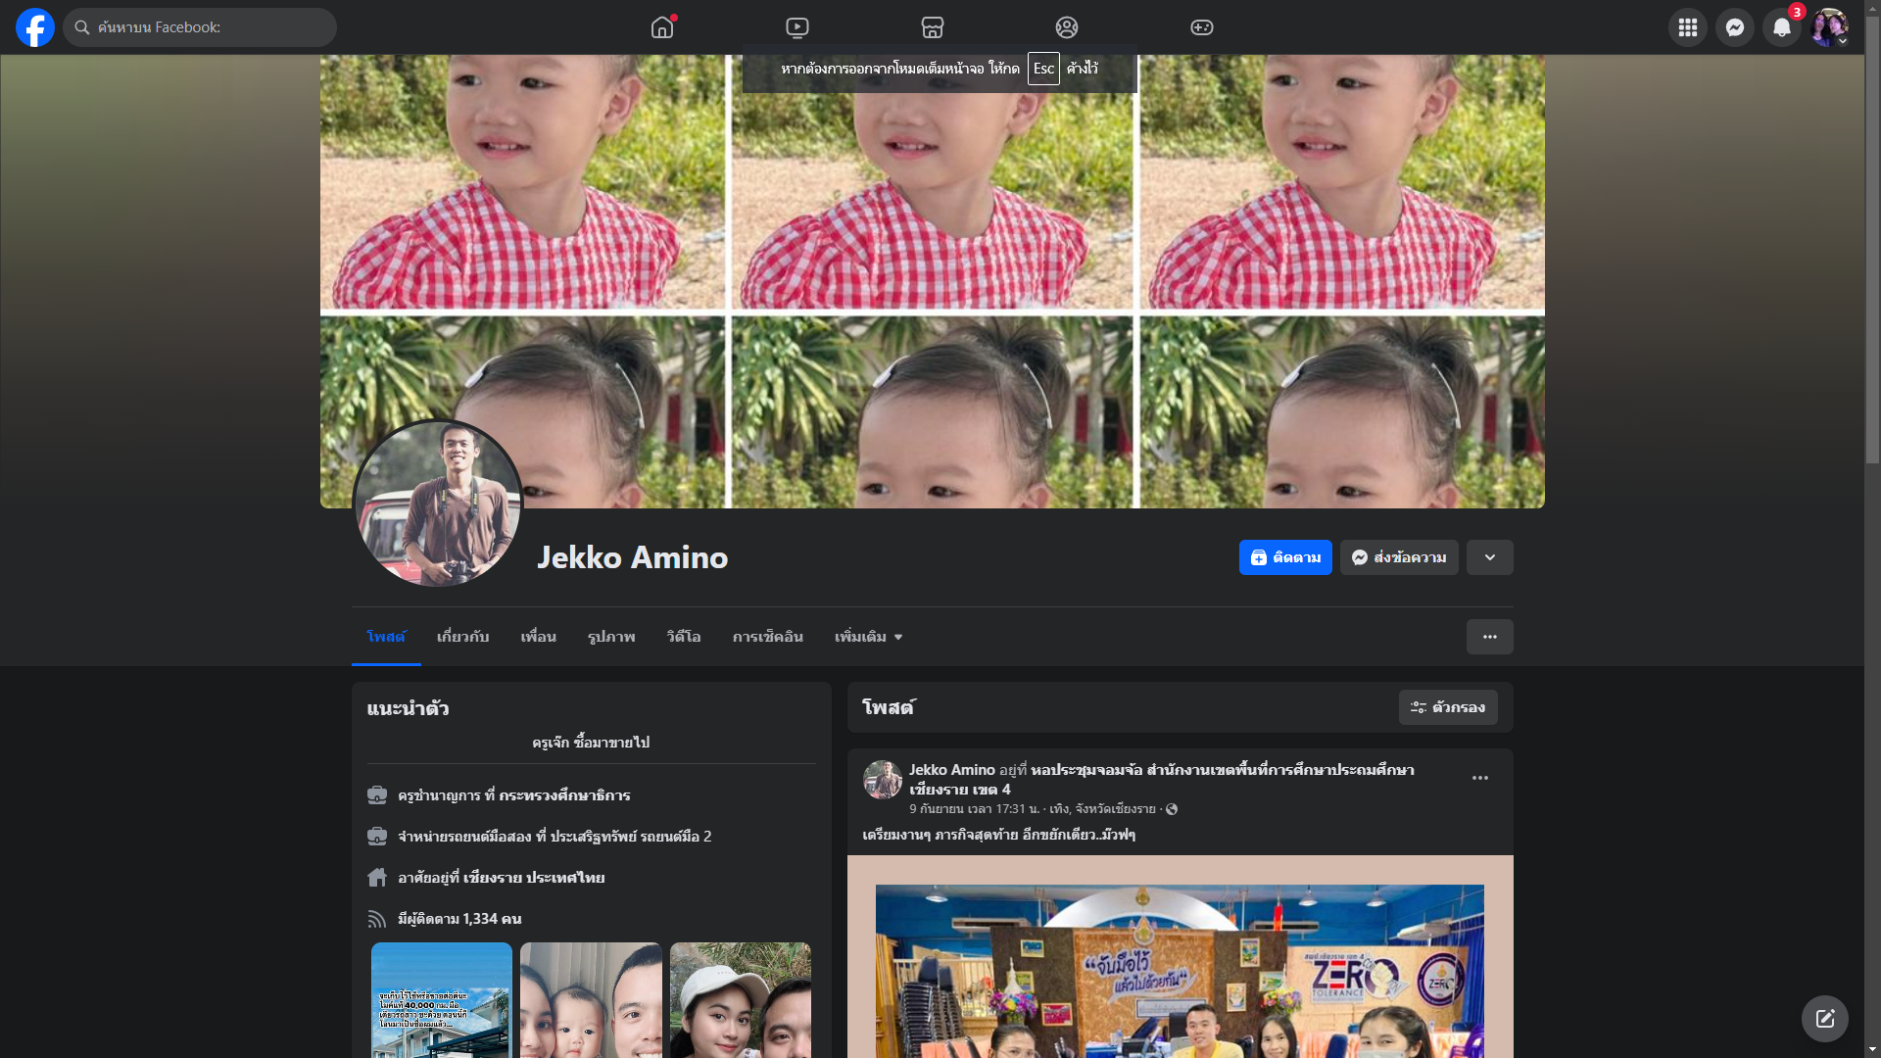
Task: Expand the chevron dropdown next to send message
Action: [x=1489, y=557]
